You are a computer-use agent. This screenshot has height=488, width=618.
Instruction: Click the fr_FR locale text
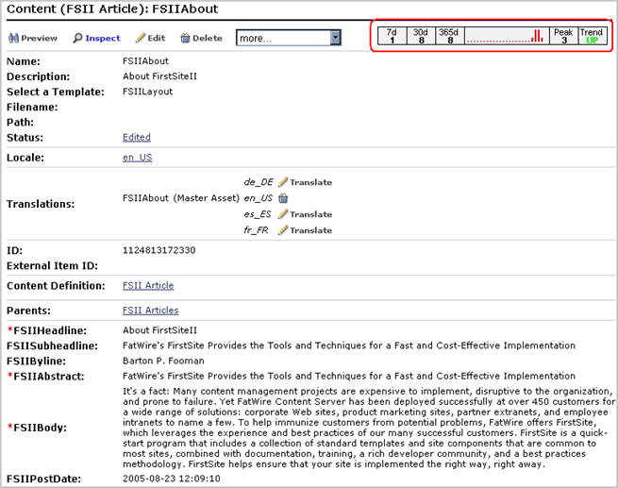click(257, 230)
